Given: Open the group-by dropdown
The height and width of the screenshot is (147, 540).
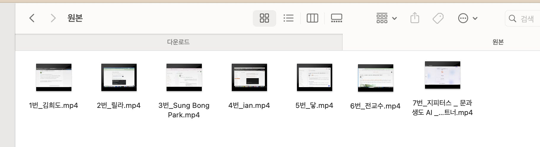Looking at the screenshot, I should [386, 18].
